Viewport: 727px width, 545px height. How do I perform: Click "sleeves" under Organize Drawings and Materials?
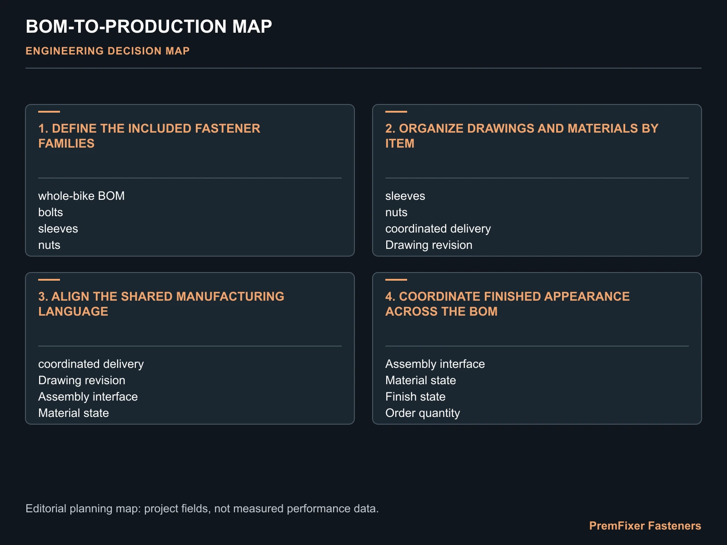tap(405, 196)
